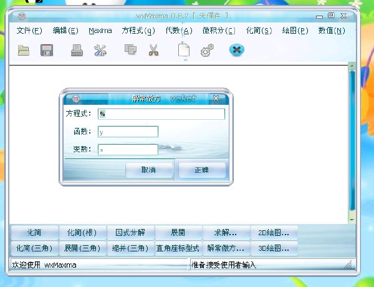Screen dimensions: 374x287
Task: Close the 解常微方 dialog
Action: pyautogui.click(x=216, y=99)
